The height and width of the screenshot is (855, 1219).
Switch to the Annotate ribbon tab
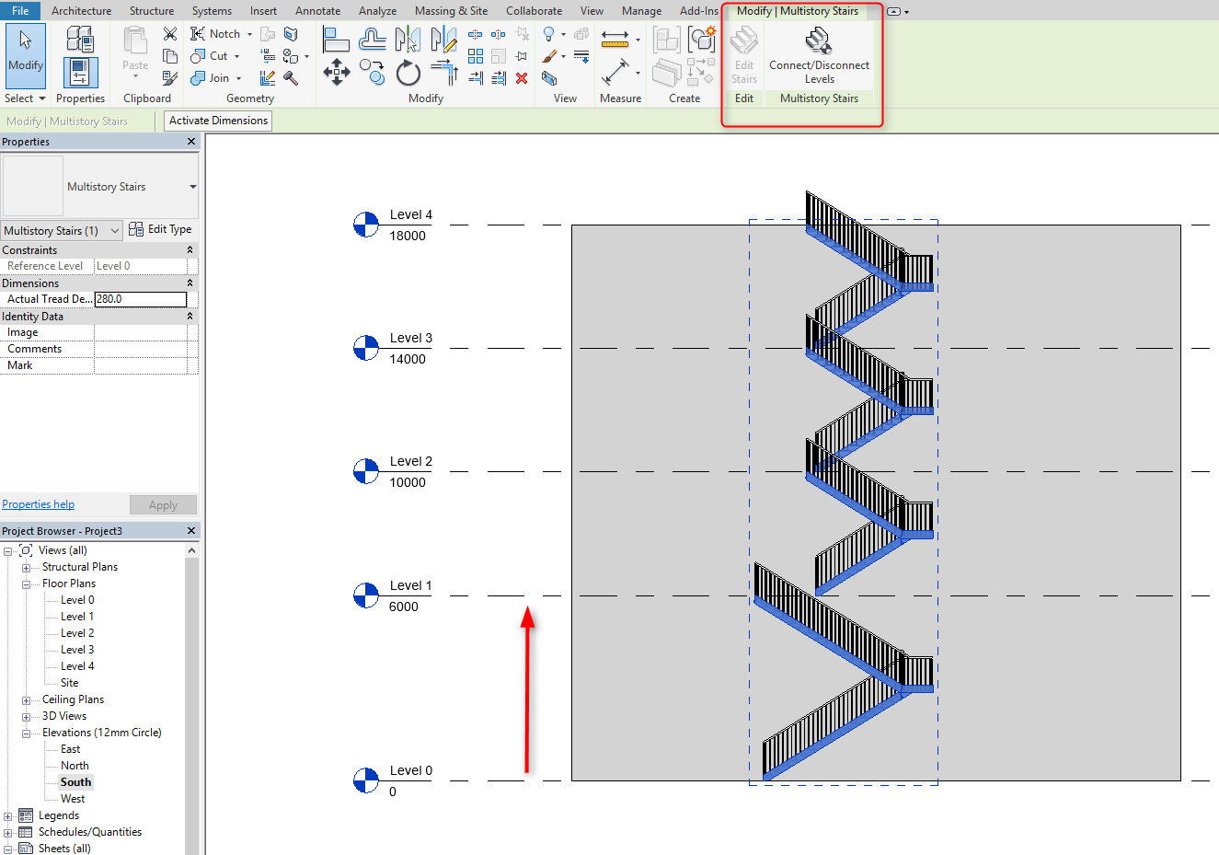point(317,11)
